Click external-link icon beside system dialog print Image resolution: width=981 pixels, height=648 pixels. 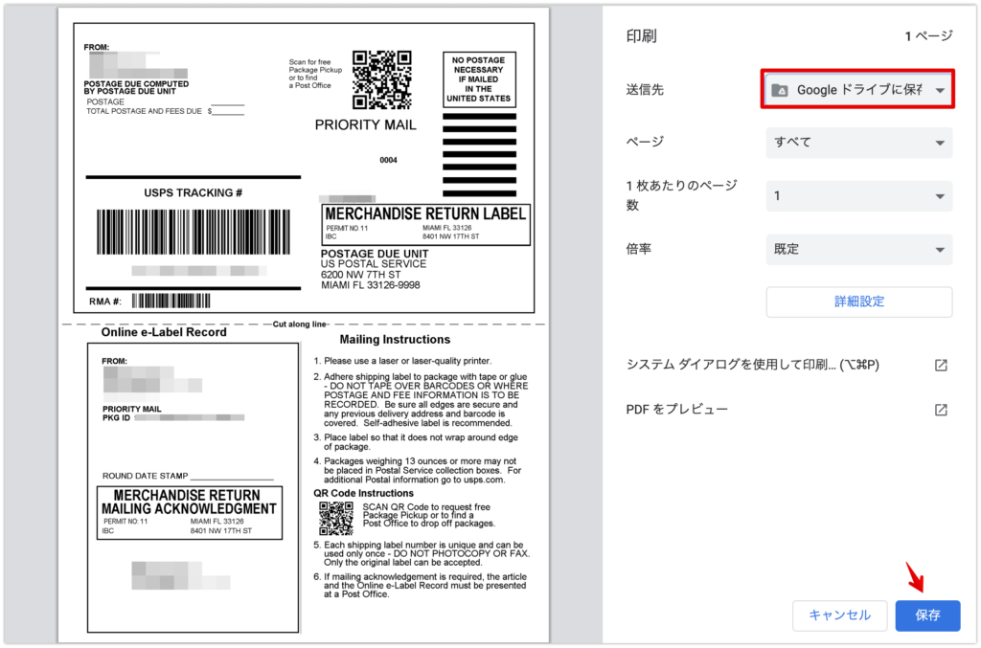coord(941,366)
